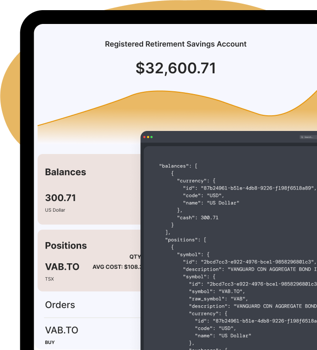
Task: Click the "balances": [ line in code
Action: tap(178, 166)
